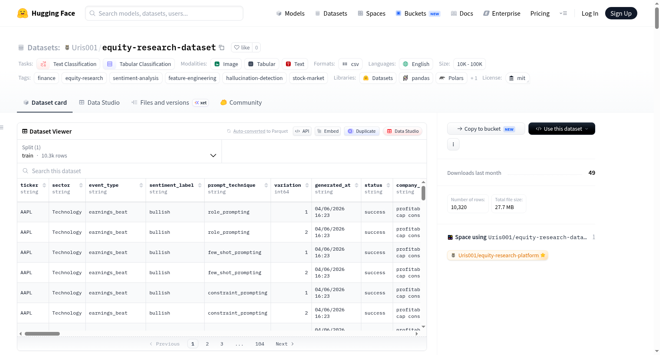Open the Enterprise navigation link
Viewport: 660px width, 355px height.
[x=502, y=13]
